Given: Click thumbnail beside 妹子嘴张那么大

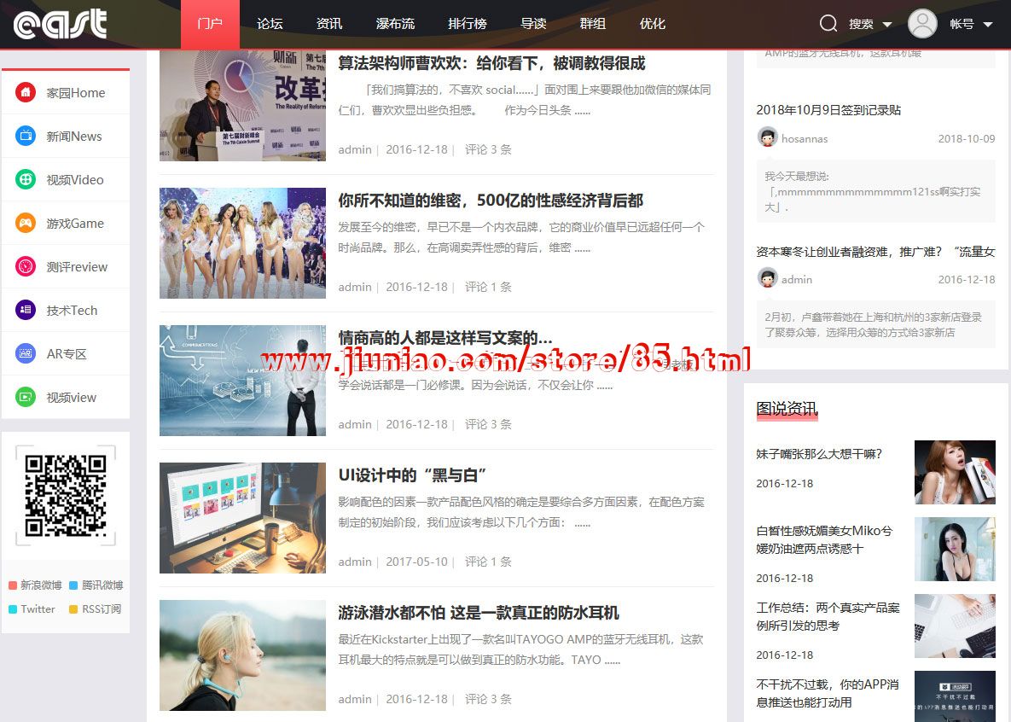Looking at the screenshot, I should click(955, 472).
